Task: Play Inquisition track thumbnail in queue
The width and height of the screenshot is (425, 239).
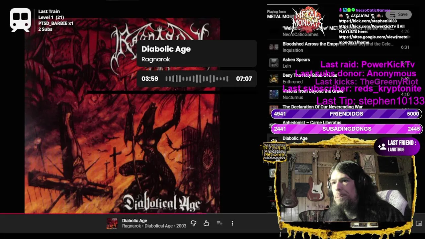Action: [274, 47]
